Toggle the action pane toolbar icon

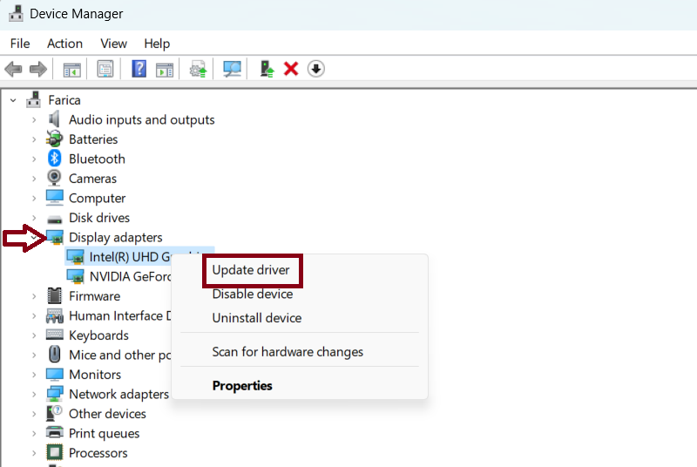point(165,70)
